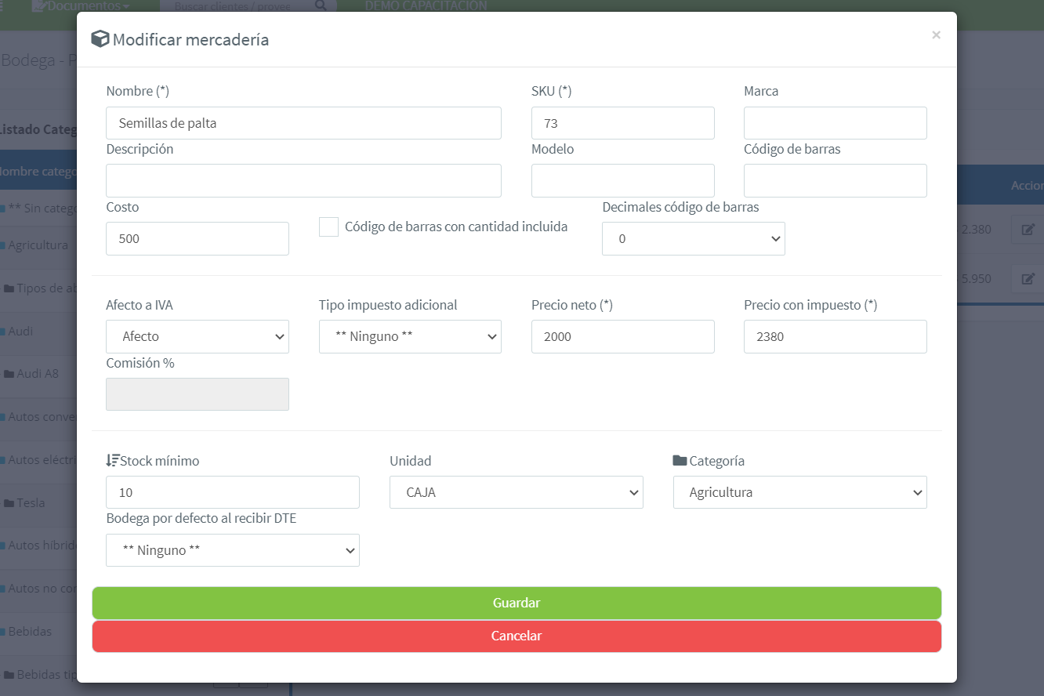Viewport: 1044px width, 696px height.
Task: Open Decimales código de barras dropdown
Action: point(693,239)
